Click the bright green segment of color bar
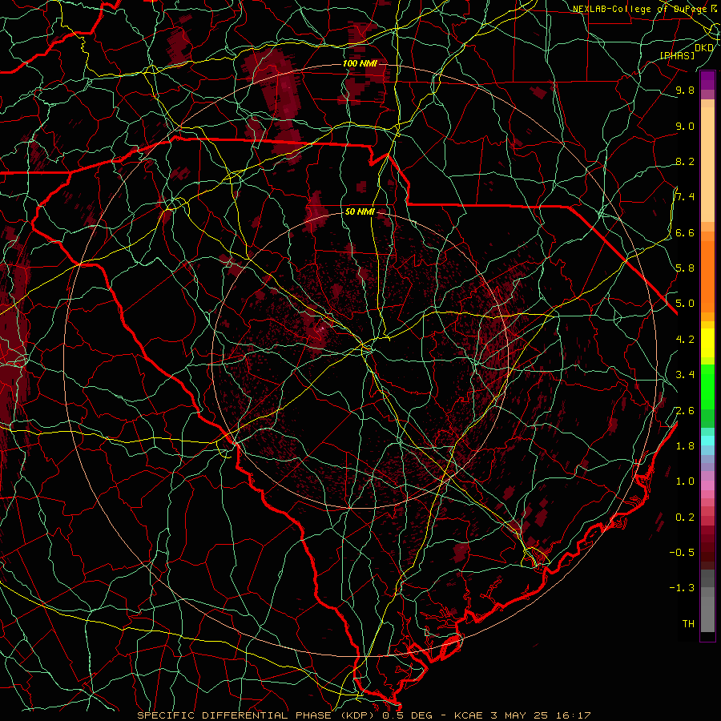 [x=707, y=386]
